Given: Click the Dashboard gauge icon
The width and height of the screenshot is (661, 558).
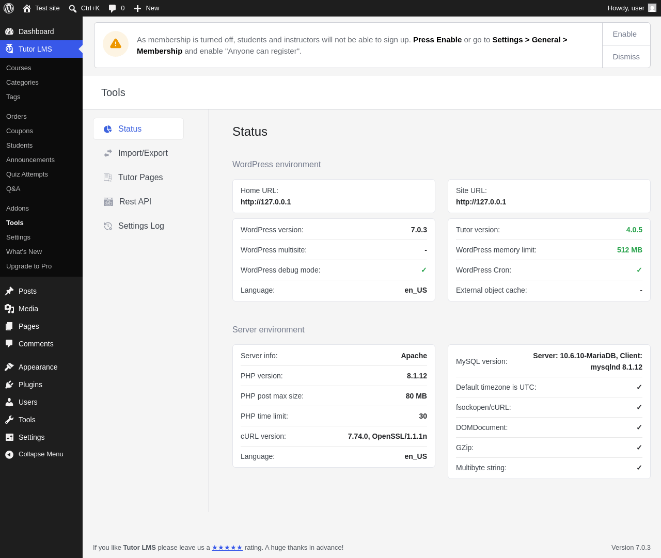Looking at the screenshot, I should click(x=9, y=31).
